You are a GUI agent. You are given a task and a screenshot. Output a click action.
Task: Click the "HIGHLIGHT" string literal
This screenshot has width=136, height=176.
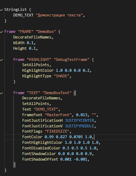click(x=39, y=59)
